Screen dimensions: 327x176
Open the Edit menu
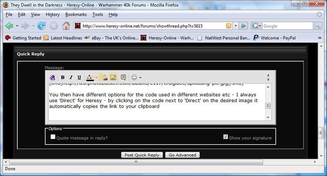point(22,14)
